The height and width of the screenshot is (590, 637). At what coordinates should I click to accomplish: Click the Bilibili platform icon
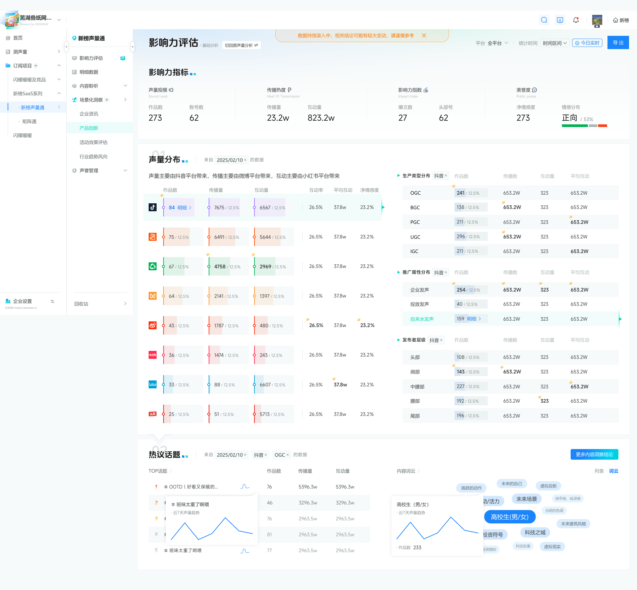click(153, 384)
